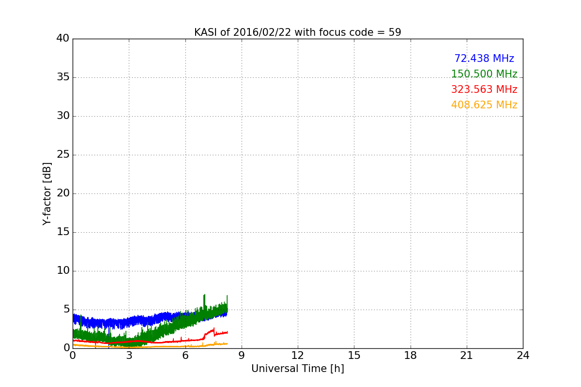581x387 pixels.
Task: Click the y-axis tick label 25
Action: (x=62, y=155)
